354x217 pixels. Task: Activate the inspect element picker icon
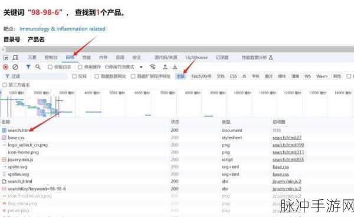pyautogui.click(x=6, y=58)
